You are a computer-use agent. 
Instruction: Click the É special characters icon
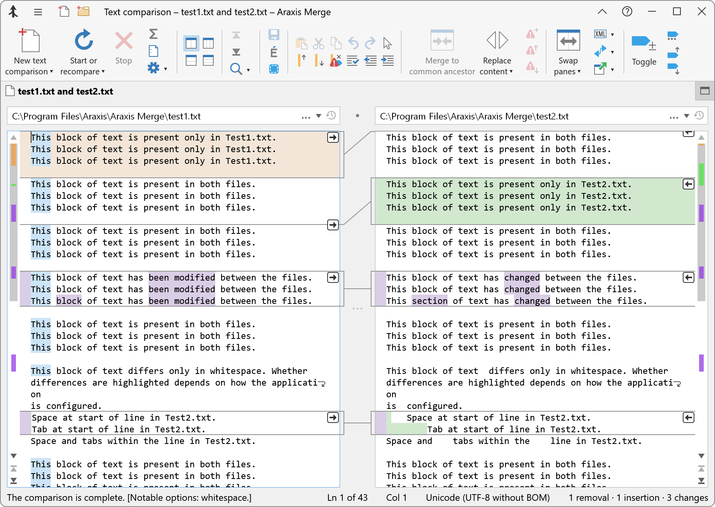[x=274, y=51]
